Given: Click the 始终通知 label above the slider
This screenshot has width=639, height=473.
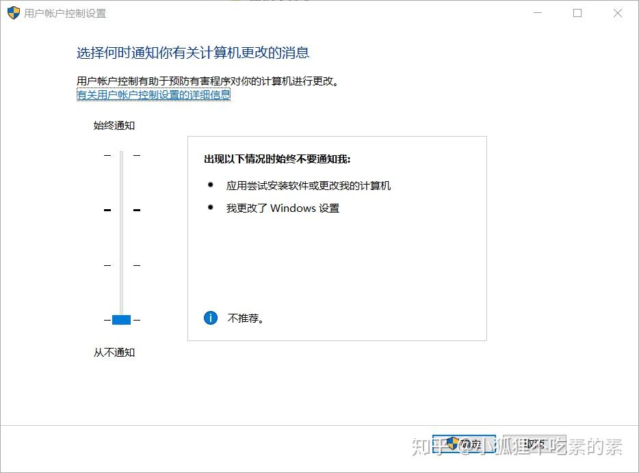Looking at the screenshot, I should click(114, 125).
